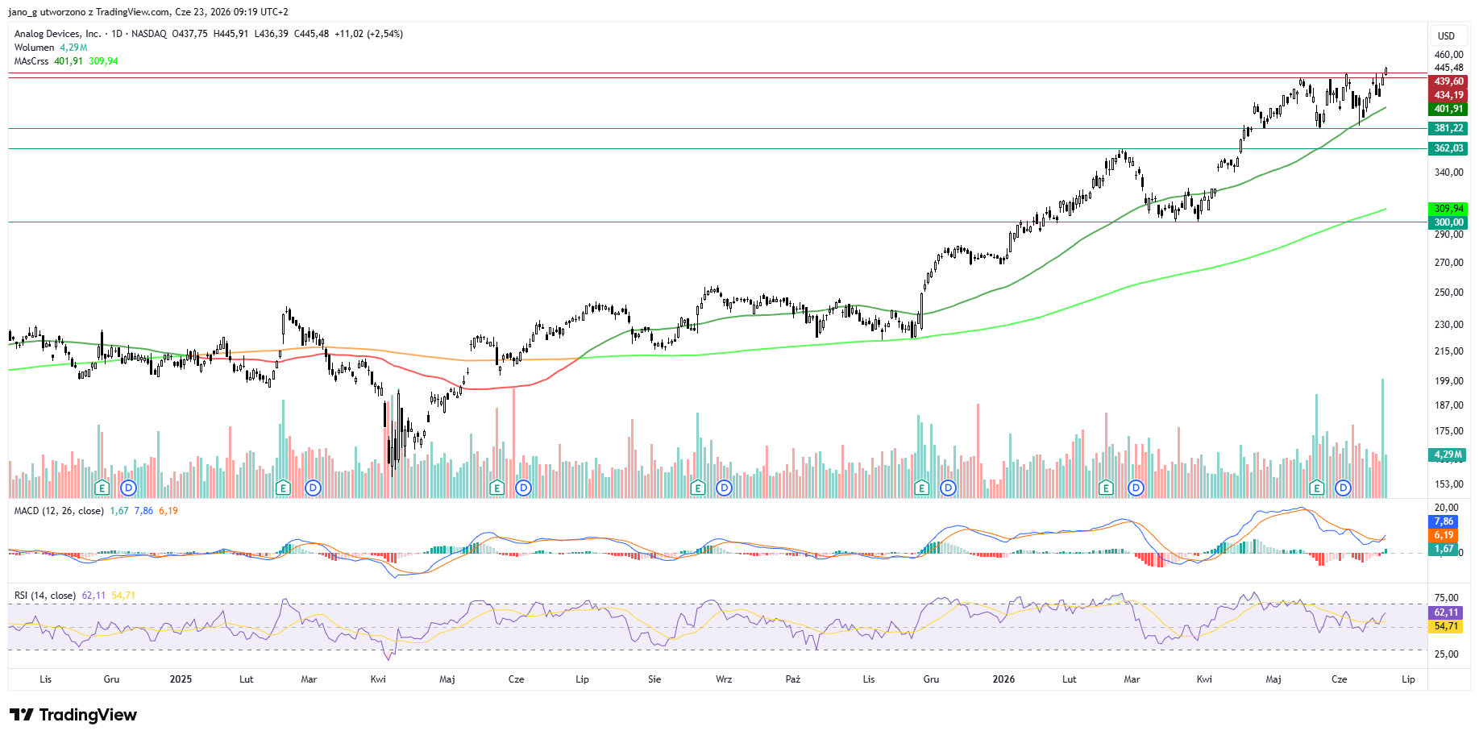This screenshot has height=739, width=1479.
Task: Click the +11,02 (+2,54%) change value
Action: coord(368,34)
